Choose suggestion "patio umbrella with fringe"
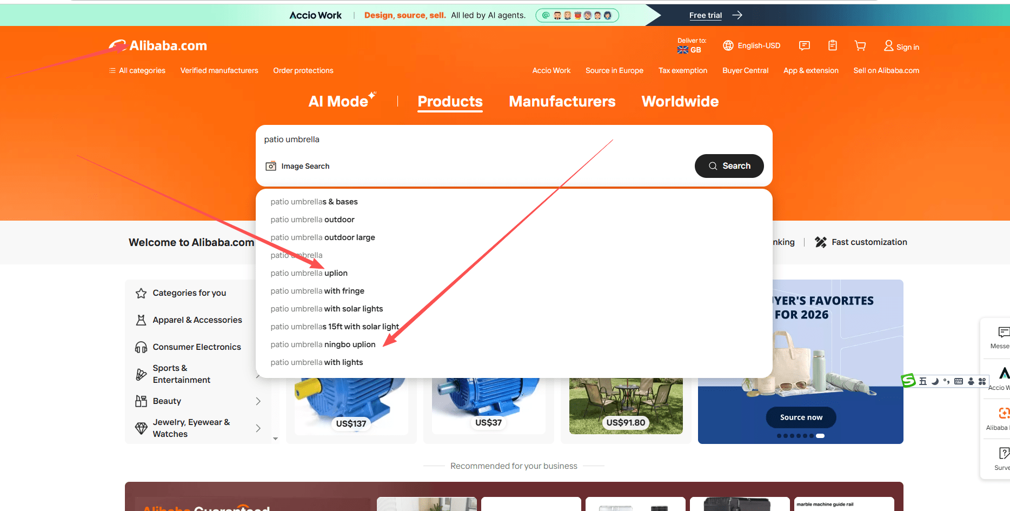 514,291
